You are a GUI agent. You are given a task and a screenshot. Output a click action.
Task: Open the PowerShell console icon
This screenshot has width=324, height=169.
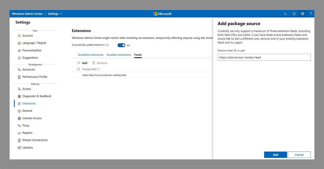[x=286, y=14]
